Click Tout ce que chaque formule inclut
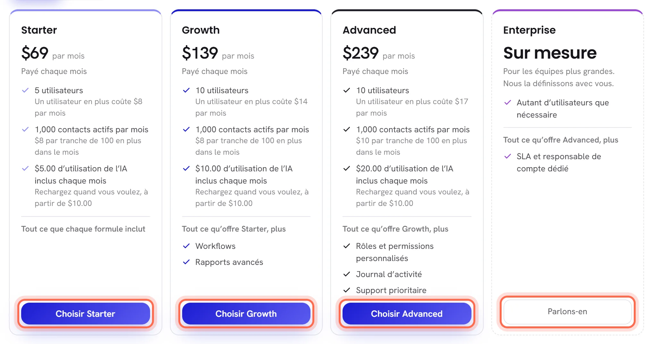 (83, 229)
